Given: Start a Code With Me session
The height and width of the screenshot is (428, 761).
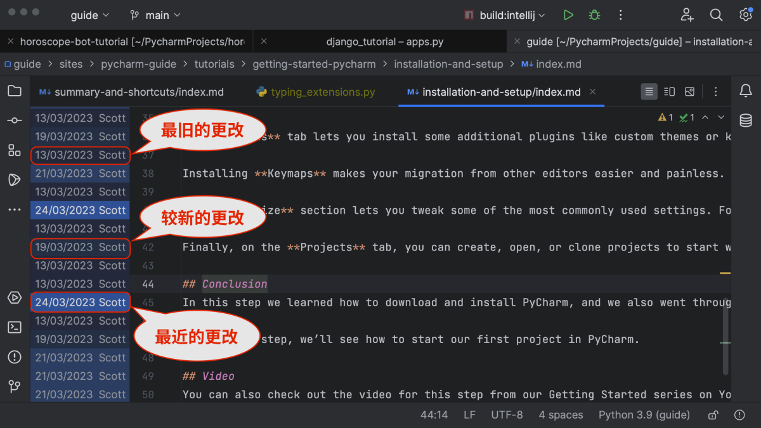Looking at the screenshot, I should click(687, 15).
